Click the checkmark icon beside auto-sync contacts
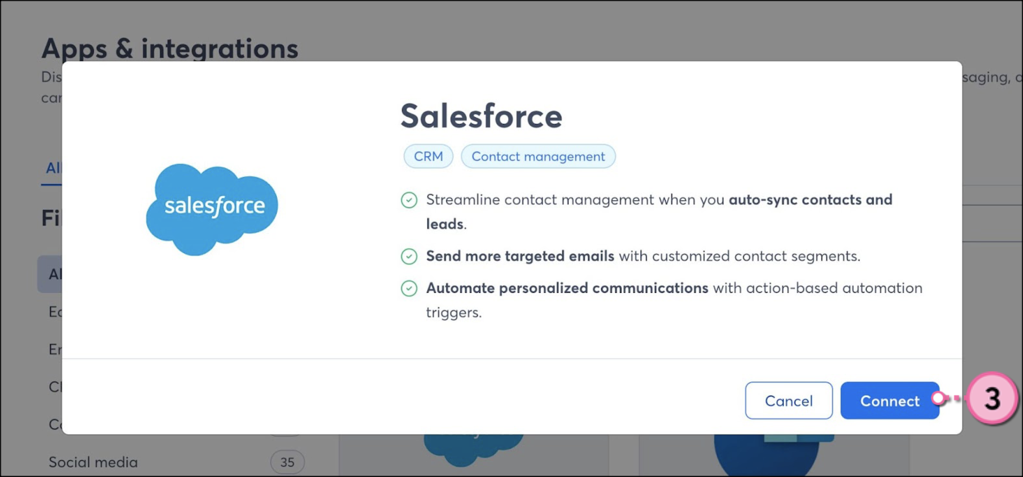The image size is (1023, 477). pyautogui.click(x=409, y=200)
